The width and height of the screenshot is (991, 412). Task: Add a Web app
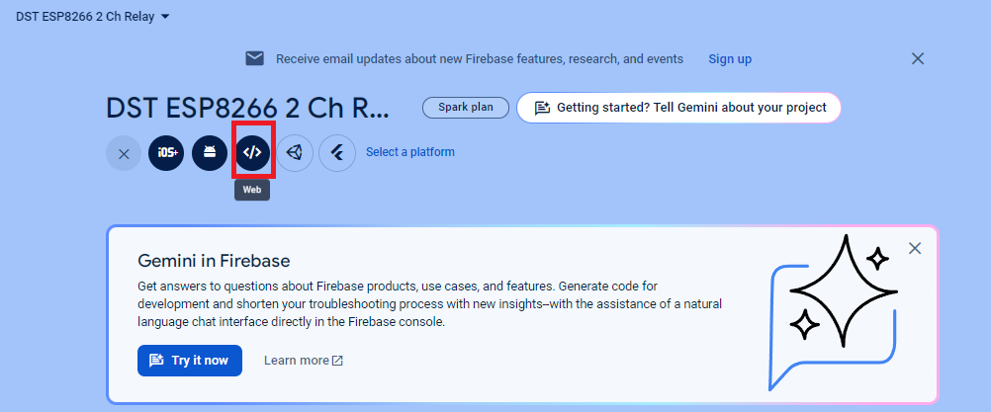252,153
